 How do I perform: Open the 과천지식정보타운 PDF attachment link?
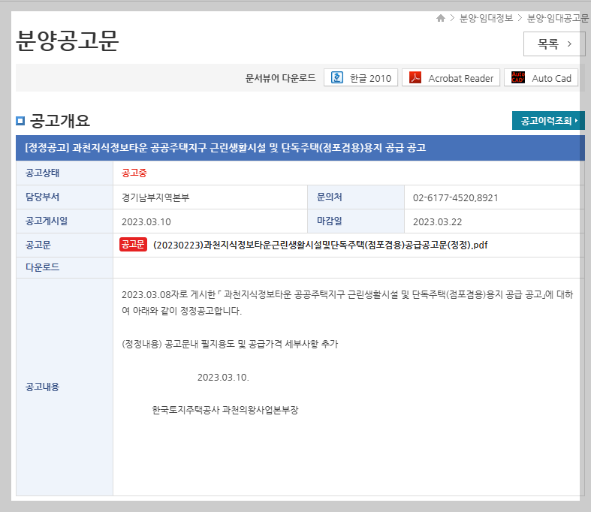pyautogui.click(x=321, y=245)
